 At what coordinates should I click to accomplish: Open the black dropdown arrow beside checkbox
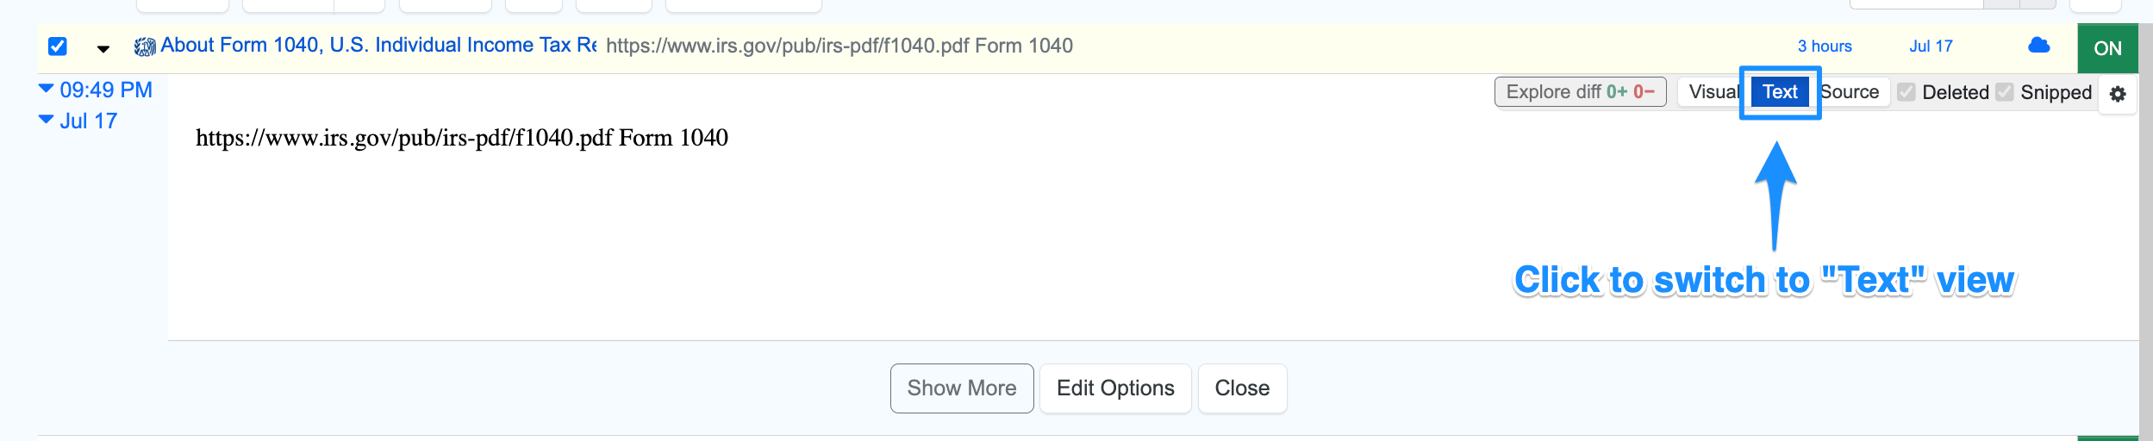[103, 49]
